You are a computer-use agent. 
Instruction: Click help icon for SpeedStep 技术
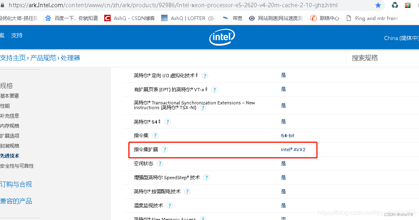point(206,177)
